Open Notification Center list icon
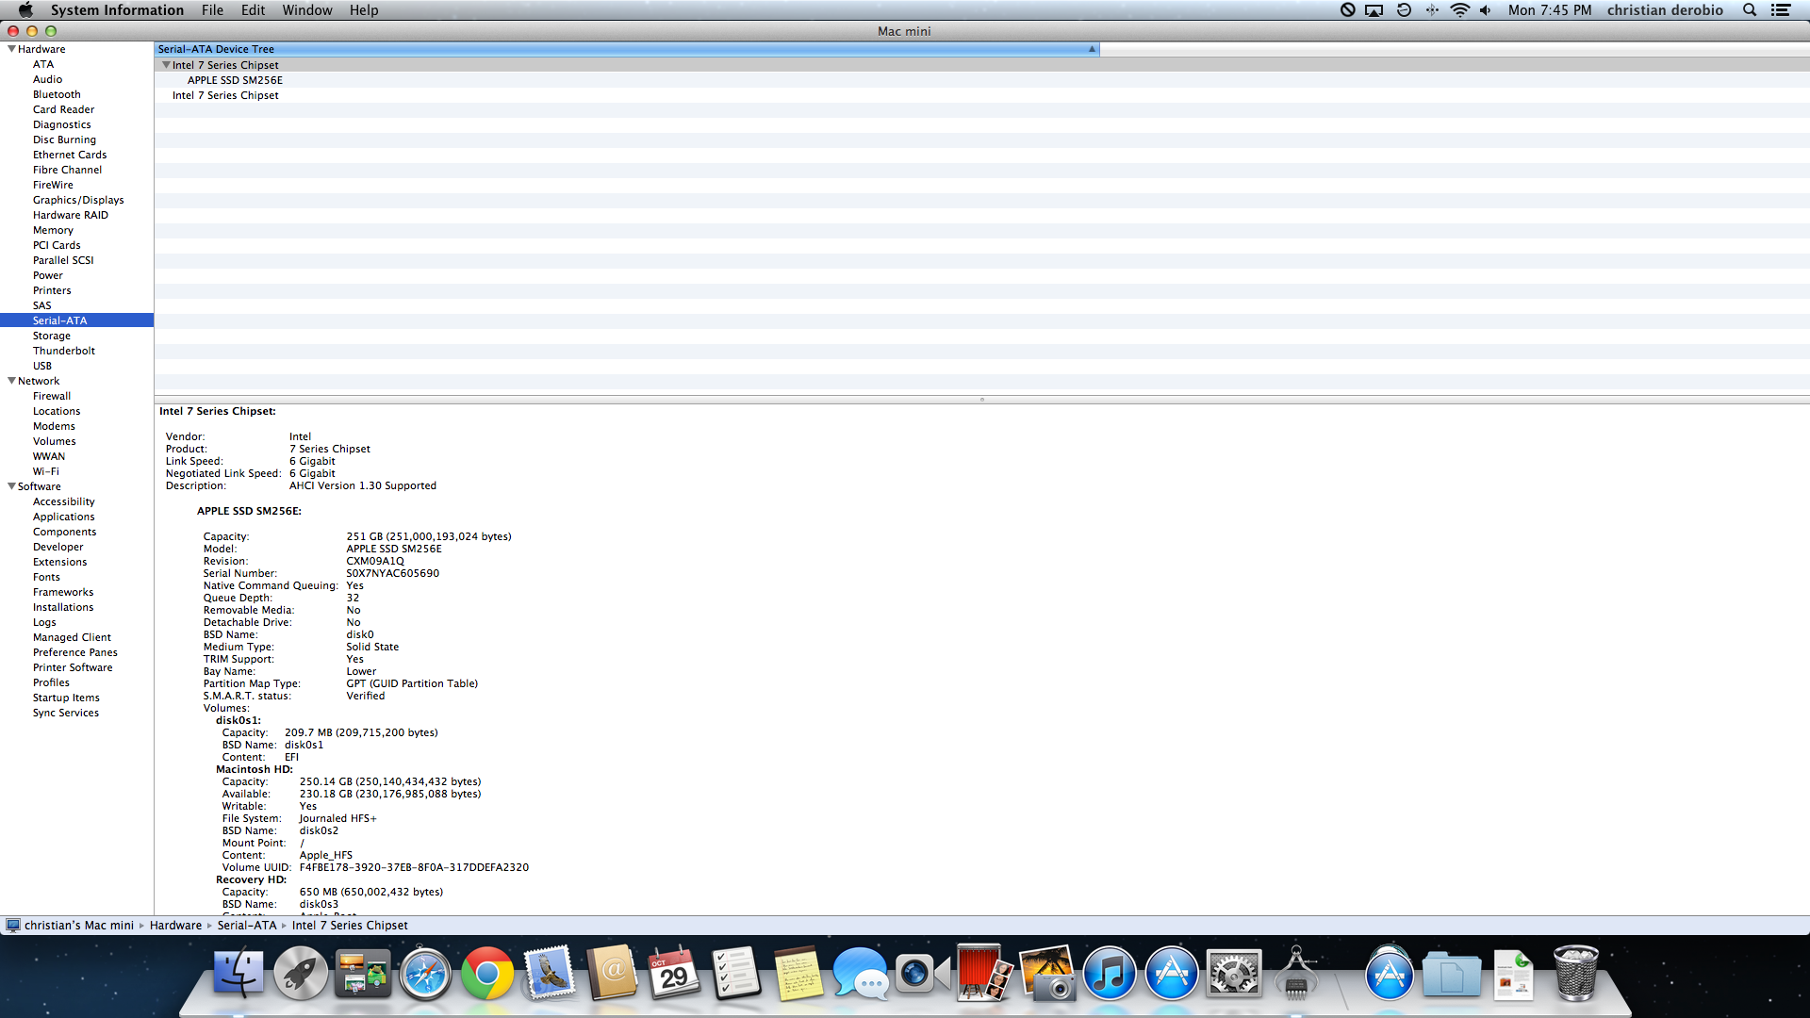The width and height of the screenshot is (1810, 1018). point(1781,10)
